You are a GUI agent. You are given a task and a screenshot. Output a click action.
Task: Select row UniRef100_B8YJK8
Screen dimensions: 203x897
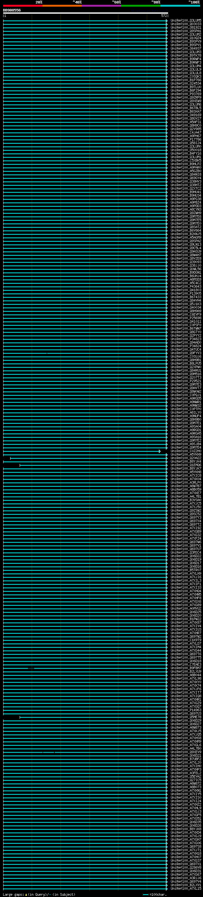pyautogui.click(x=186, y=829)
